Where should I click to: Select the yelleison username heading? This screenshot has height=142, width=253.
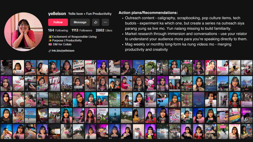56,14
